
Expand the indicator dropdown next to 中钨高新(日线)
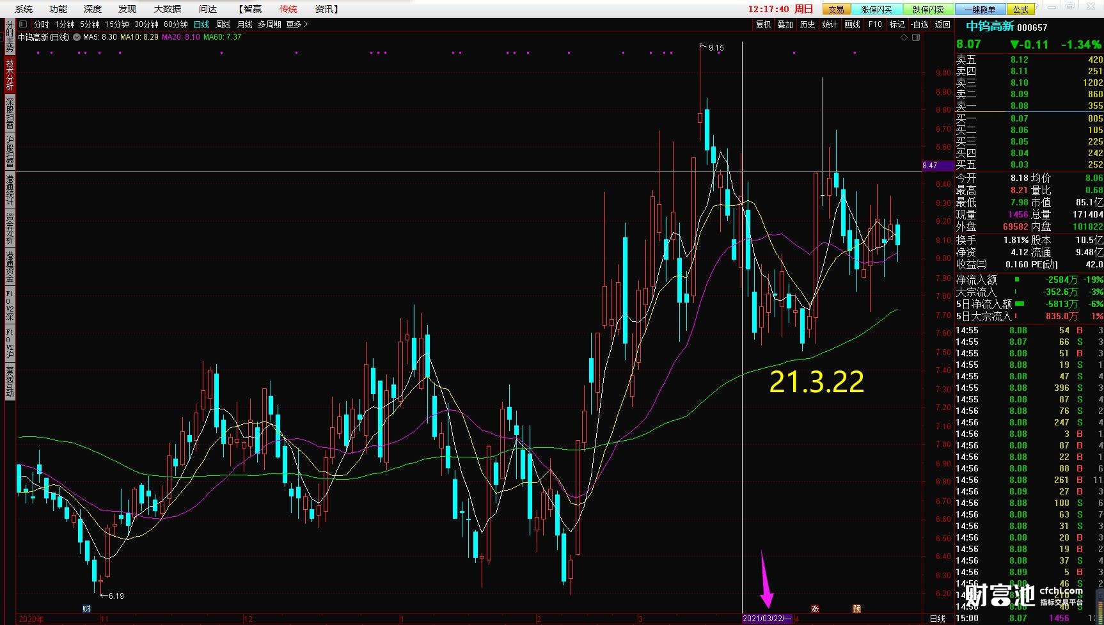(x=77, y=37)
